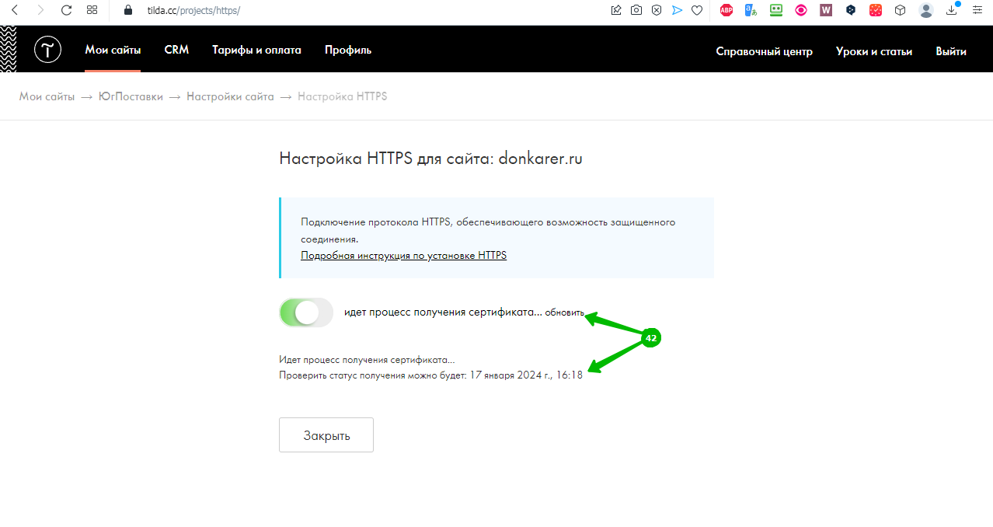Open Справочный центр
The image size is (993, 527).
point(764,51)
